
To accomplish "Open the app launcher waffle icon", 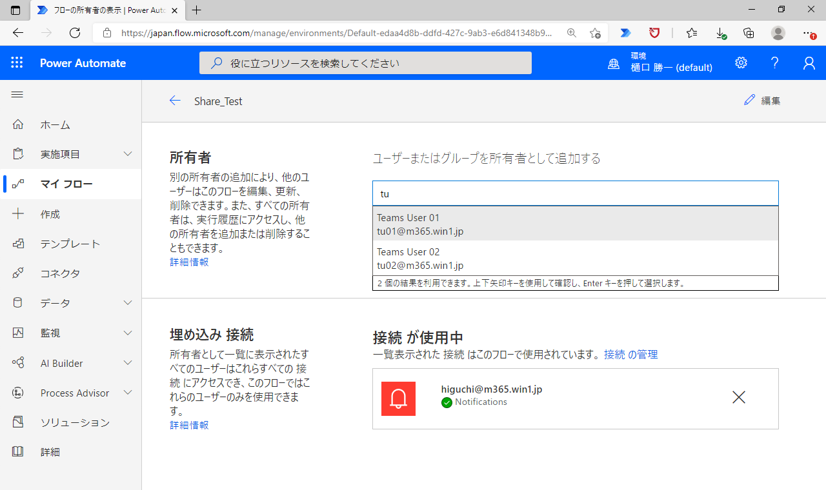I will [17, 63].
